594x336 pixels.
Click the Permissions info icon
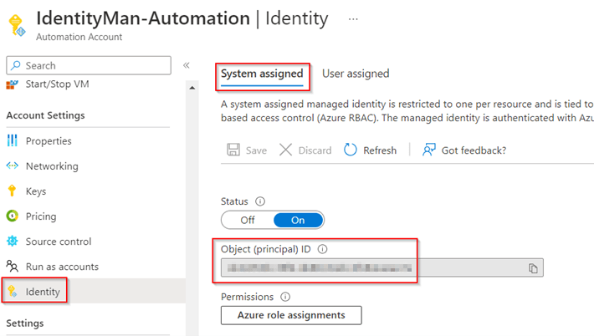pos(285,297)
